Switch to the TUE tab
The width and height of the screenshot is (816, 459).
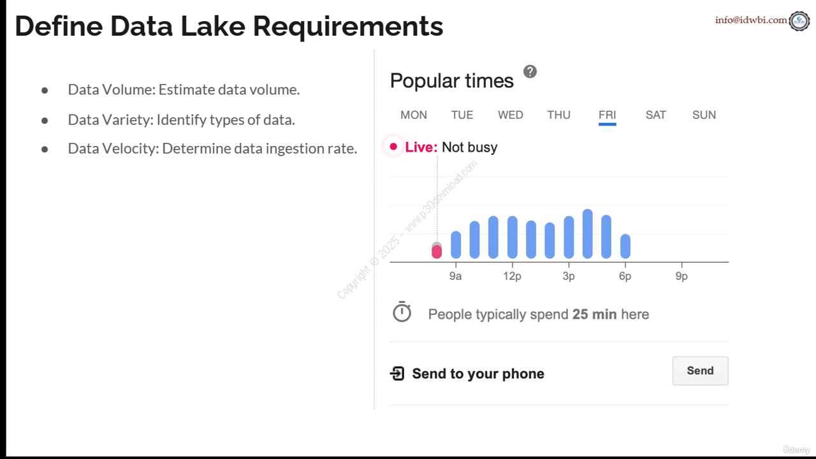pos(462,115)
